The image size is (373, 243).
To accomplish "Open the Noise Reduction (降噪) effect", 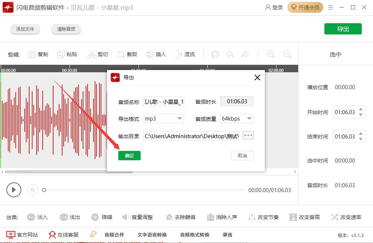I will coord(102,217).
